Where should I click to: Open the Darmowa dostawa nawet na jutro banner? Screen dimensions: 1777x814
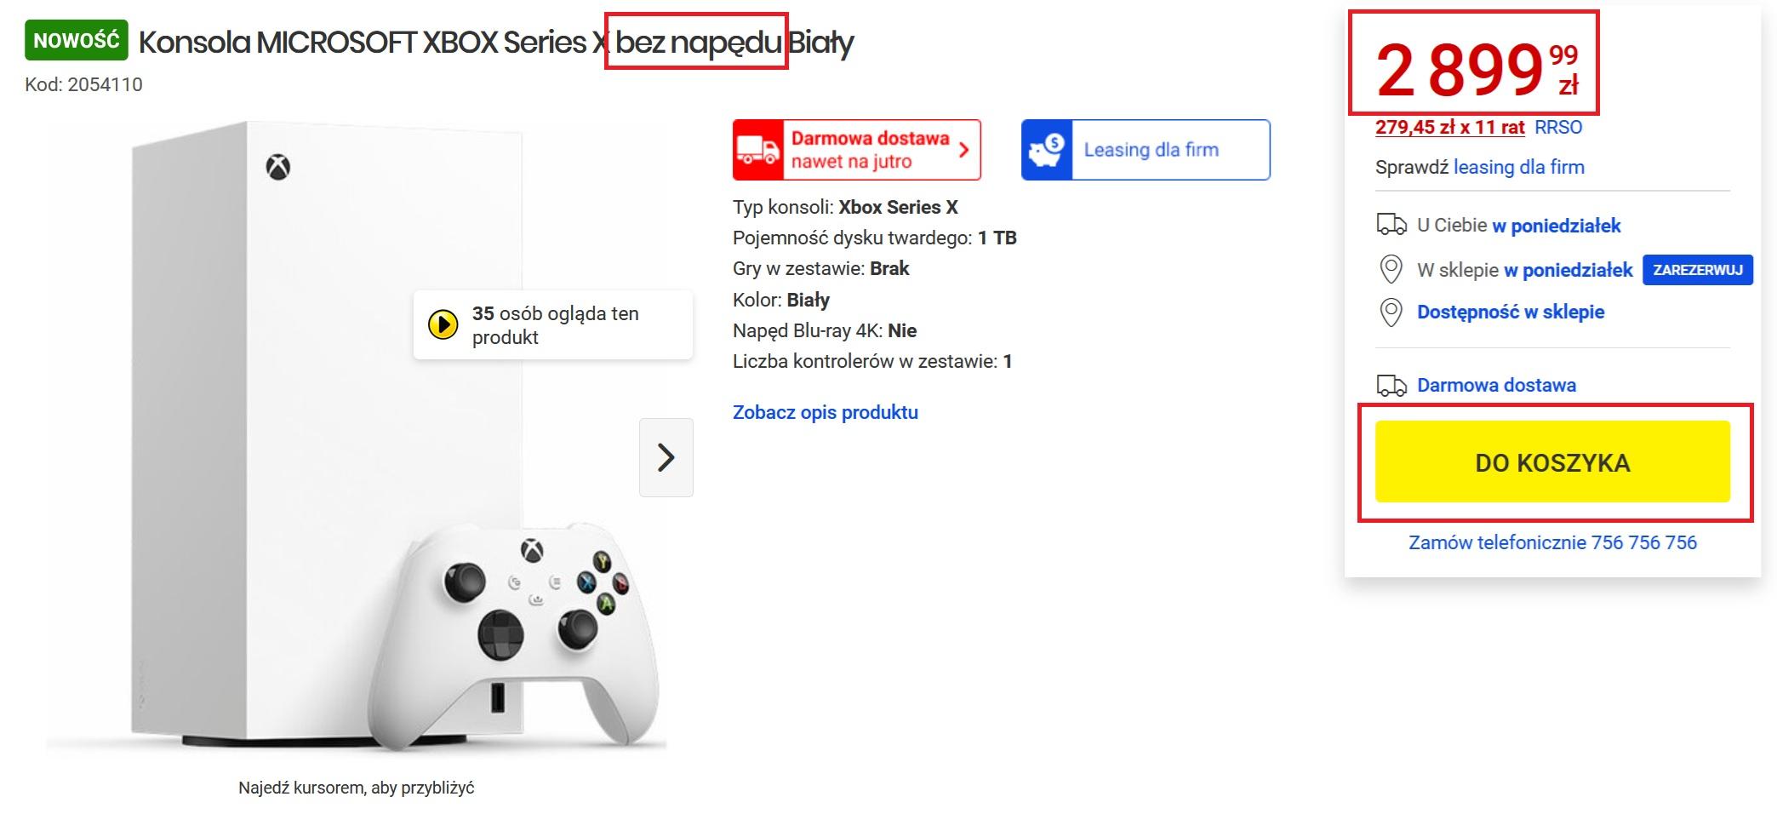857,150
